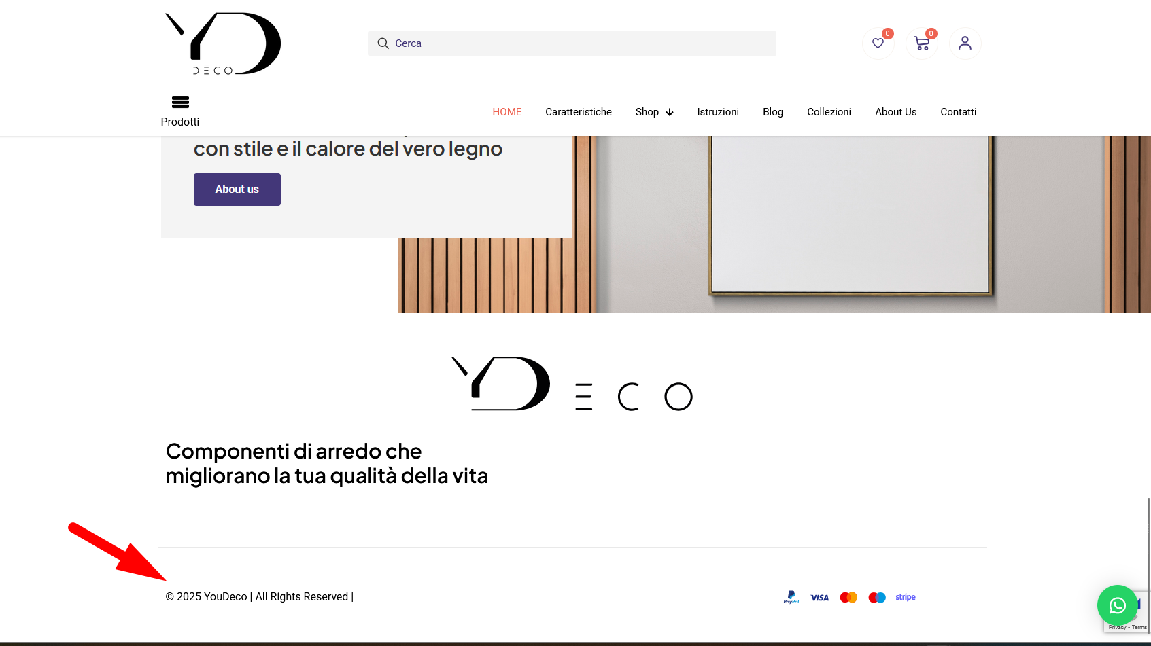
Task: Open the shopping cart icon
Action: click(x=922, y=43)
